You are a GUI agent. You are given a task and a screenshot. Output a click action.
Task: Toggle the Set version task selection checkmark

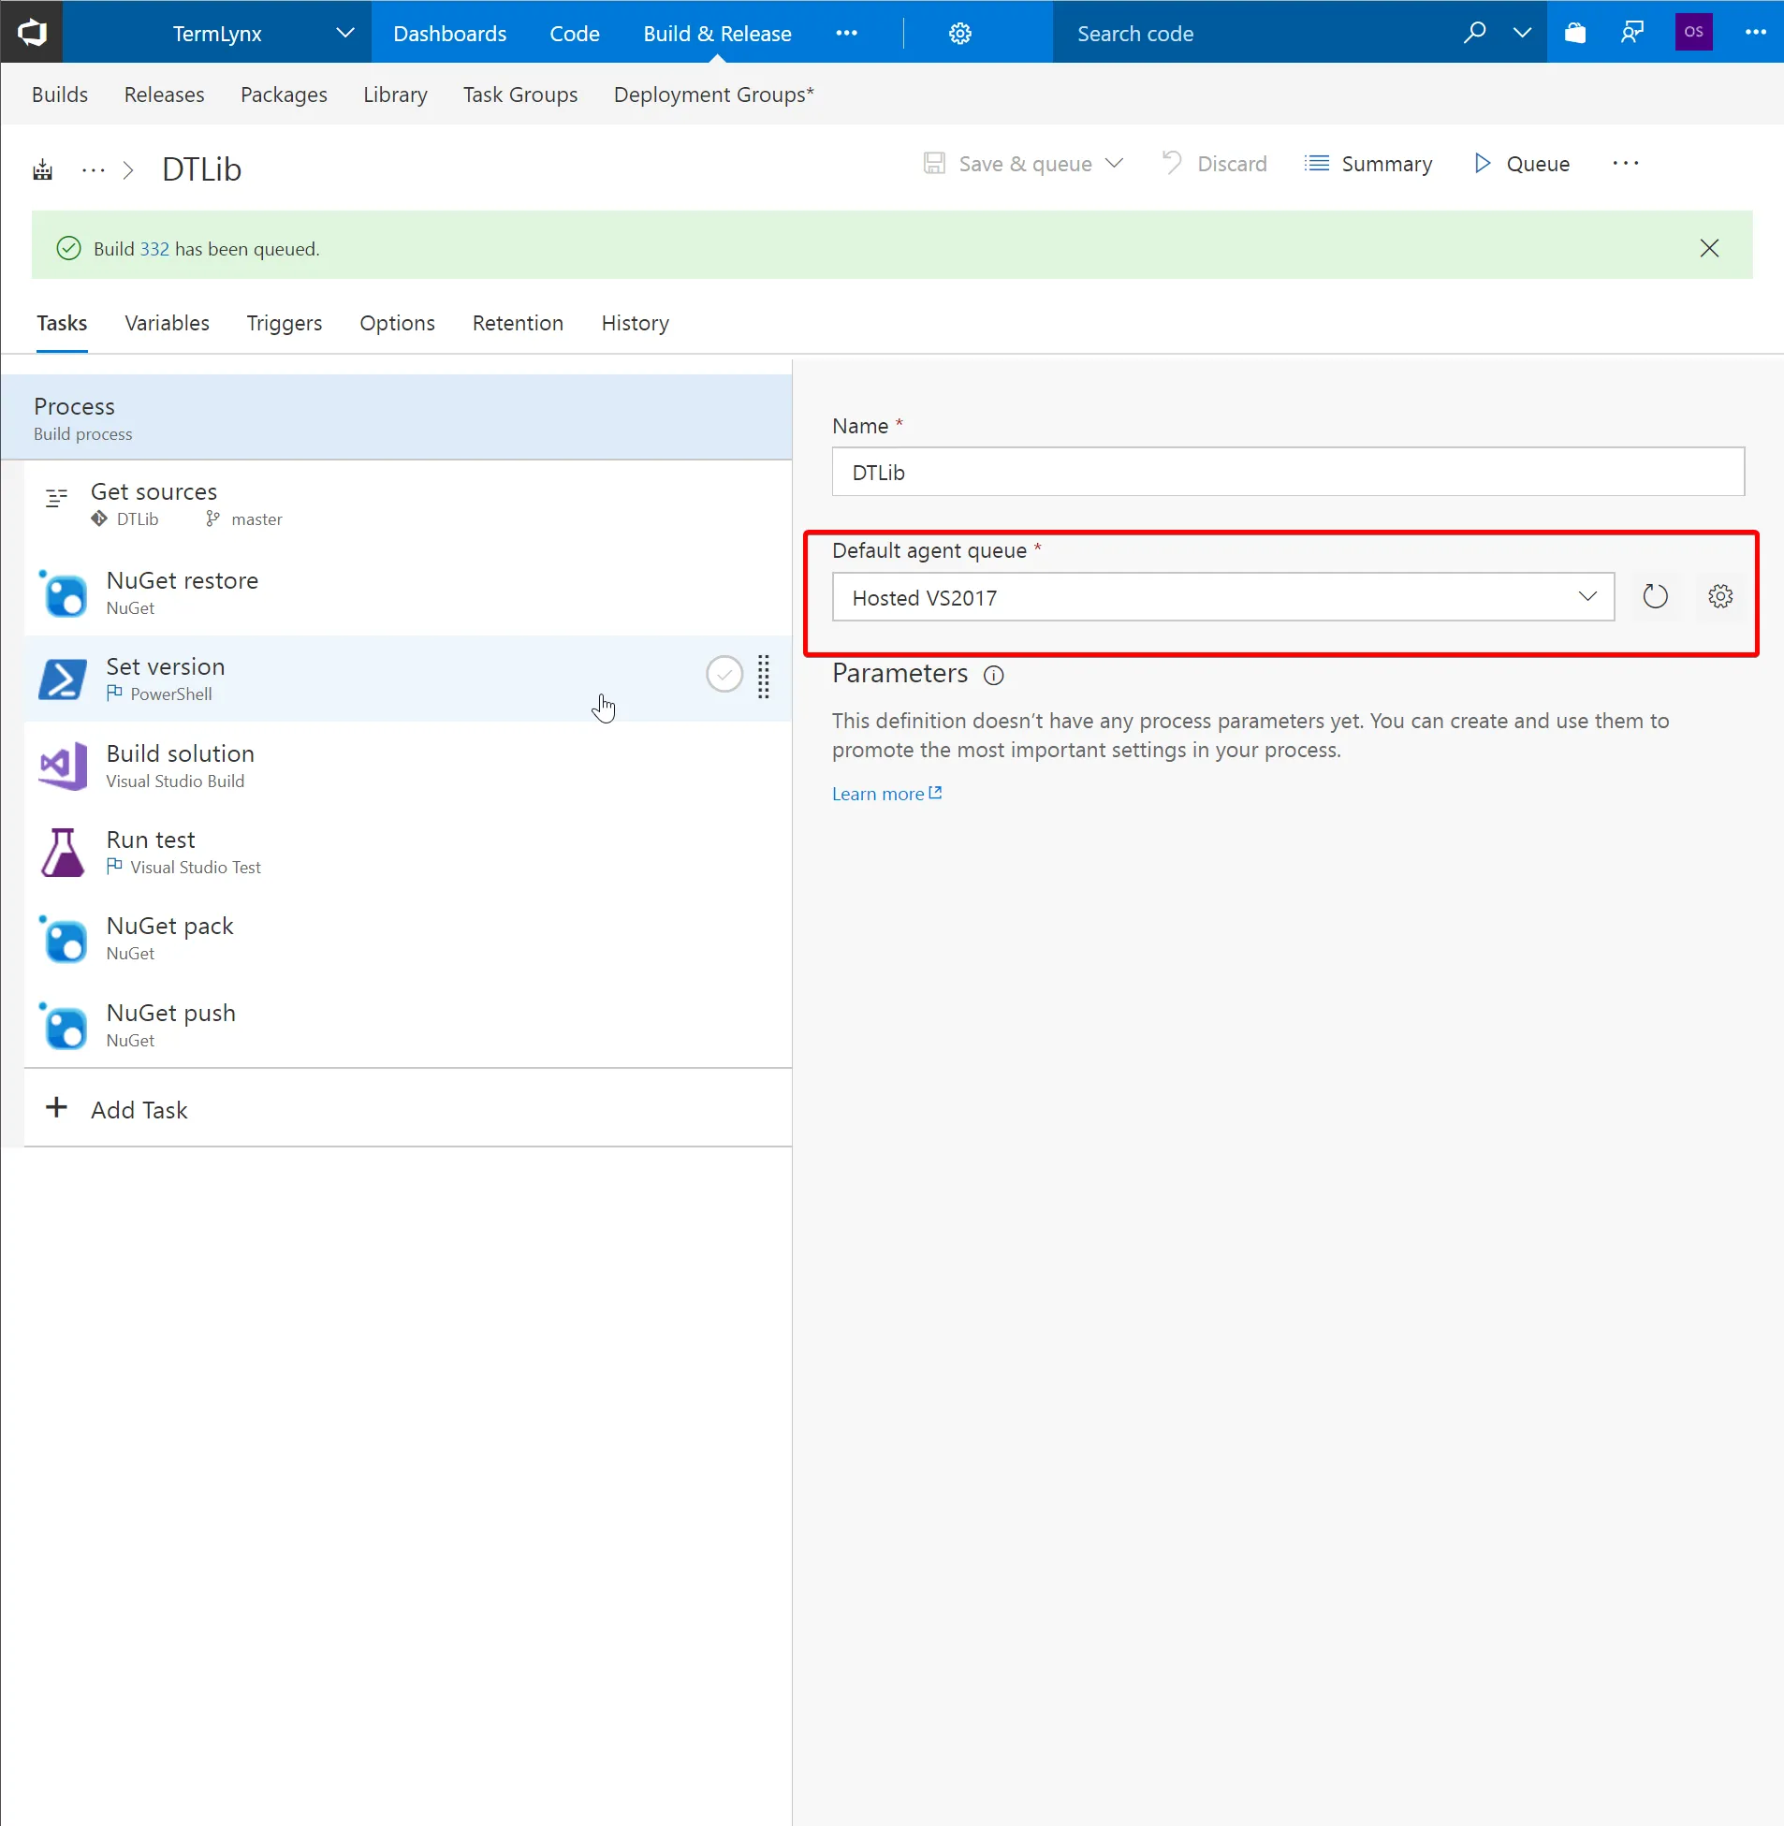click(724, 675)
